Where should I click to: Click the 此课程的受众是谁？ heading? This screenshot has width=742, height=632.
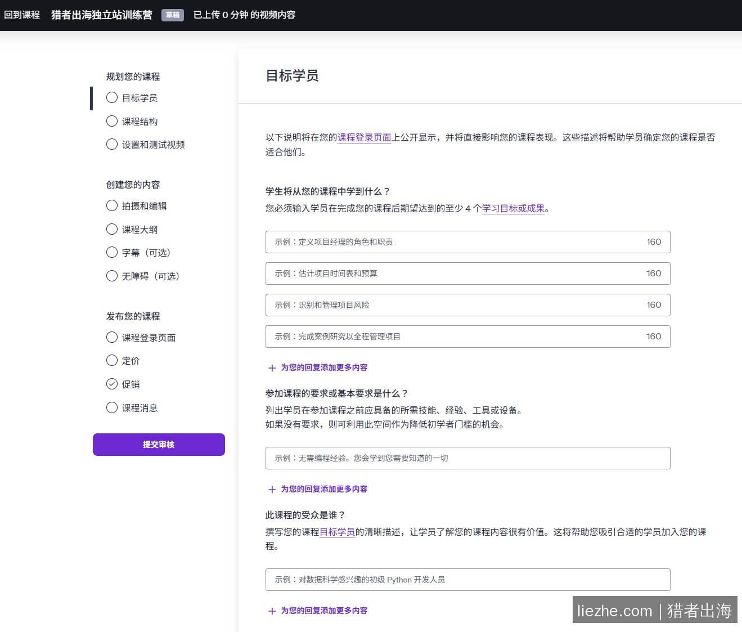(305, 515)
